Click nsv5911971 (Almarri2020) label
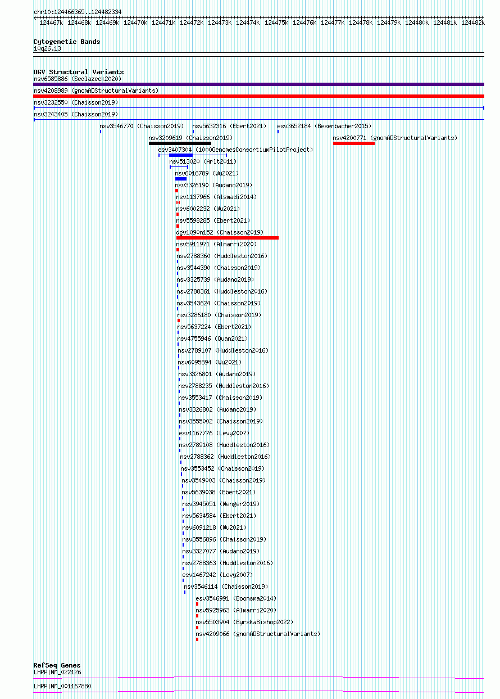 pyautogui.click(x=216, y=245)
